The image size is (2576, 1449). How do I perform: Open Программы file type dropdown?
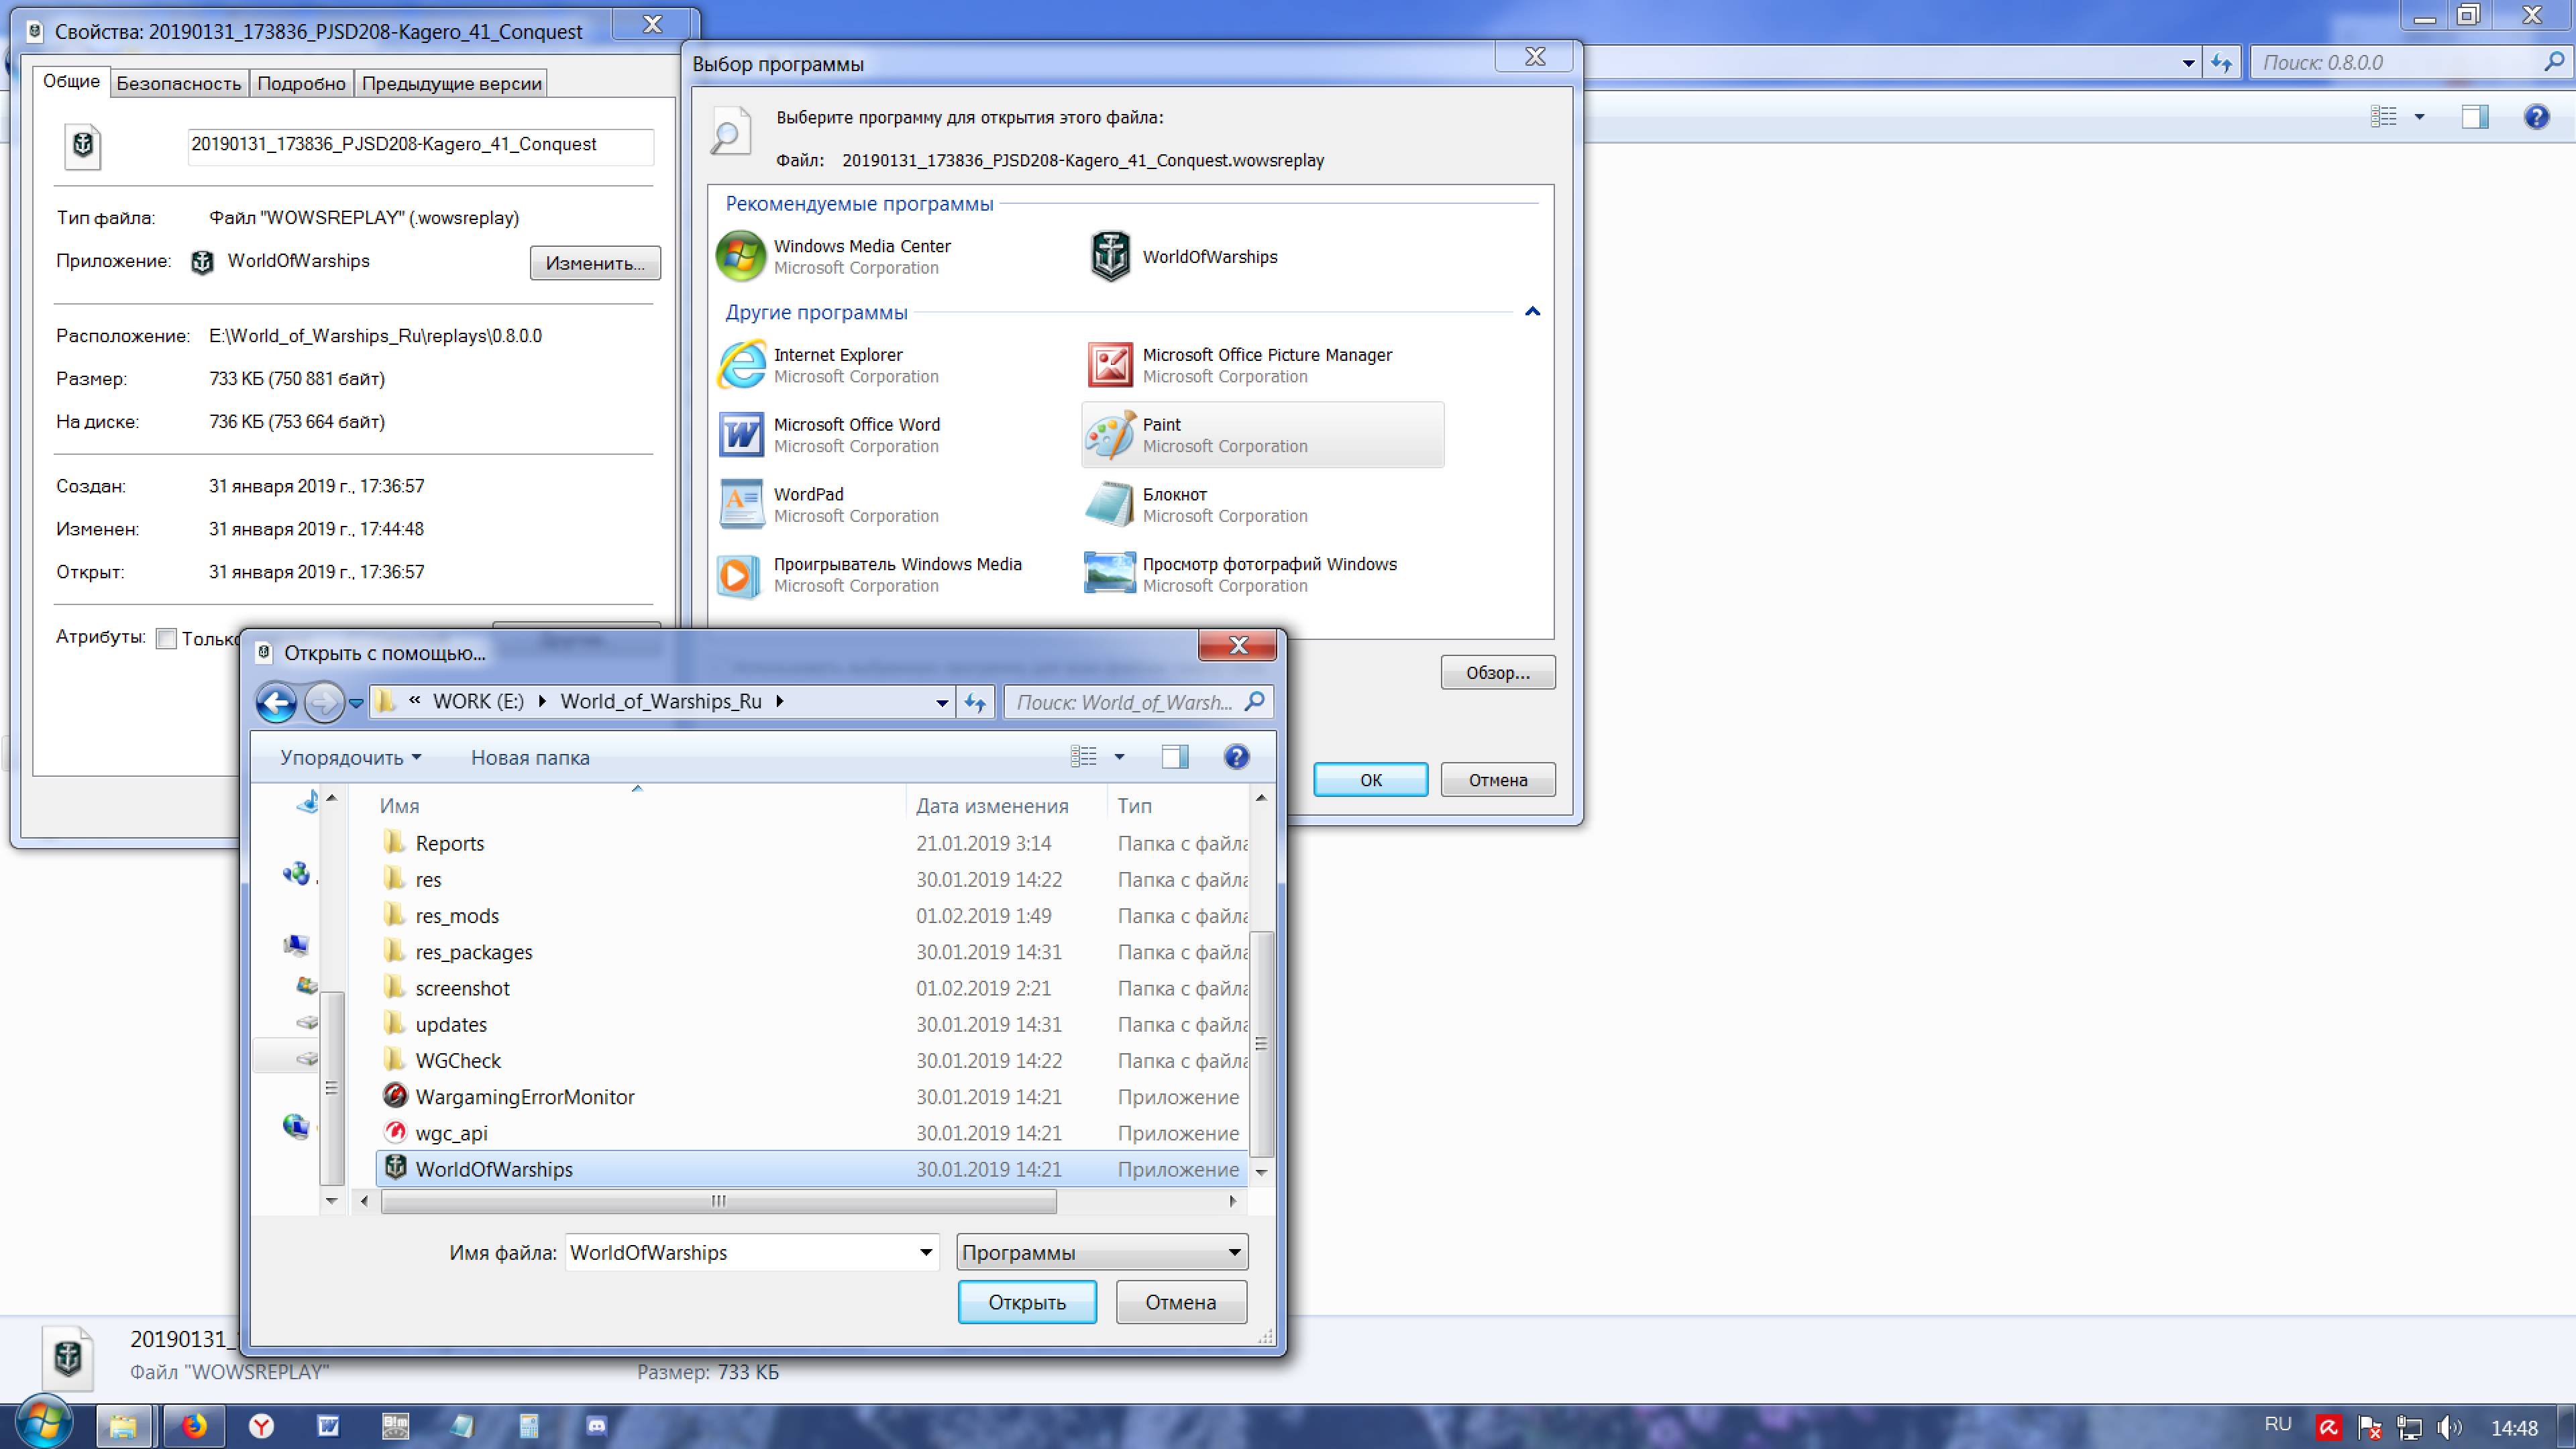pos(1102,1252)
